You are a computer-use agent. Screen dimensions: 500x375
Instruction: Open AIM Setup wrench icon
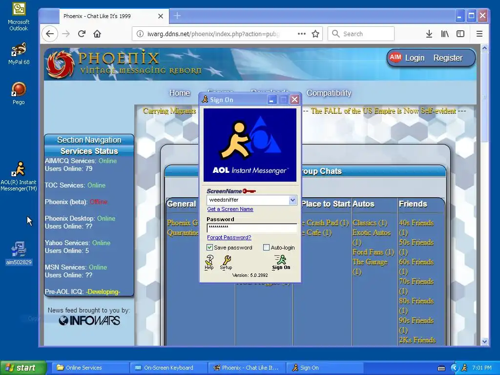tap(226, 262)
